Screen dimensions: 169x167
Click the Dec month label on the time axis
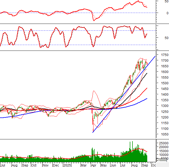click(x=56, y=165)
